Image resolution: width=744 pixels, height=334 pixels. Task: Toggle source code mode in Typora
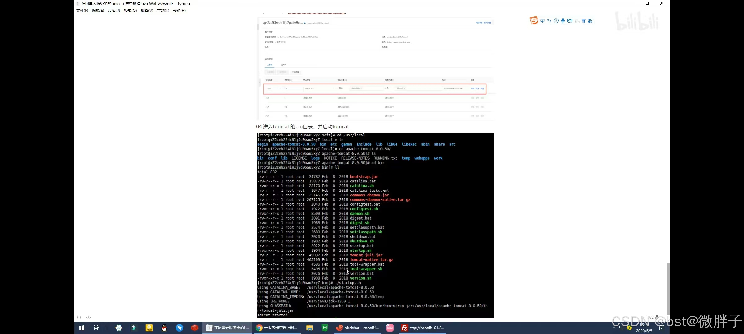[x=89, y=317]
